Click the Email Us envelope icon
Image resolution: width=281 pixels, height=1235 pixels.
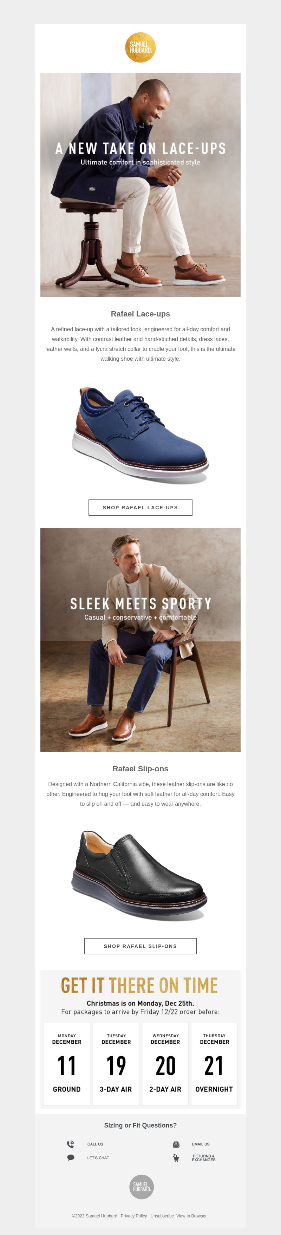(176, 1144)
